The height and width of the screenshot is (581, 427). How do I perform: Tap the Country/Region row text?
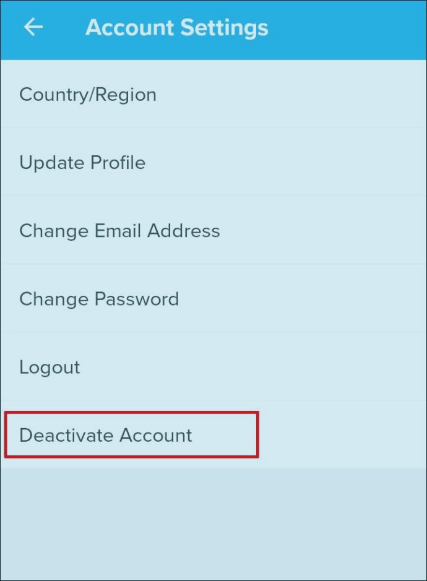click(88, 95)
